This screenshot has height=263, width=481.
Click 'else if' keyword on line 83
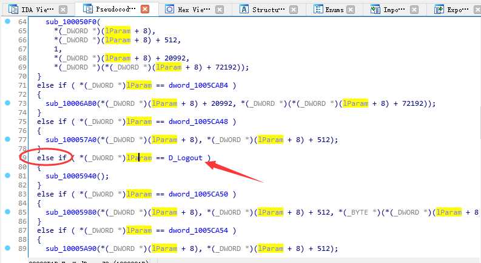pyautogui.click(x=52, y=194)
